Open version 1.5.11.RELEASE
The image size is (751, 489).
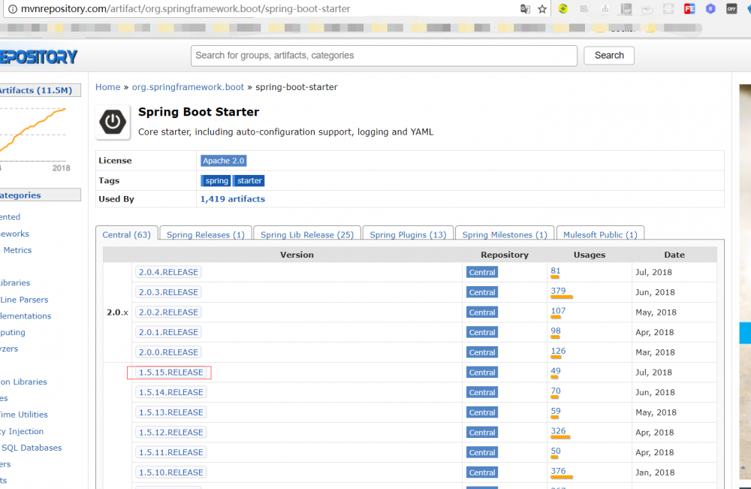tap(171, 453)
